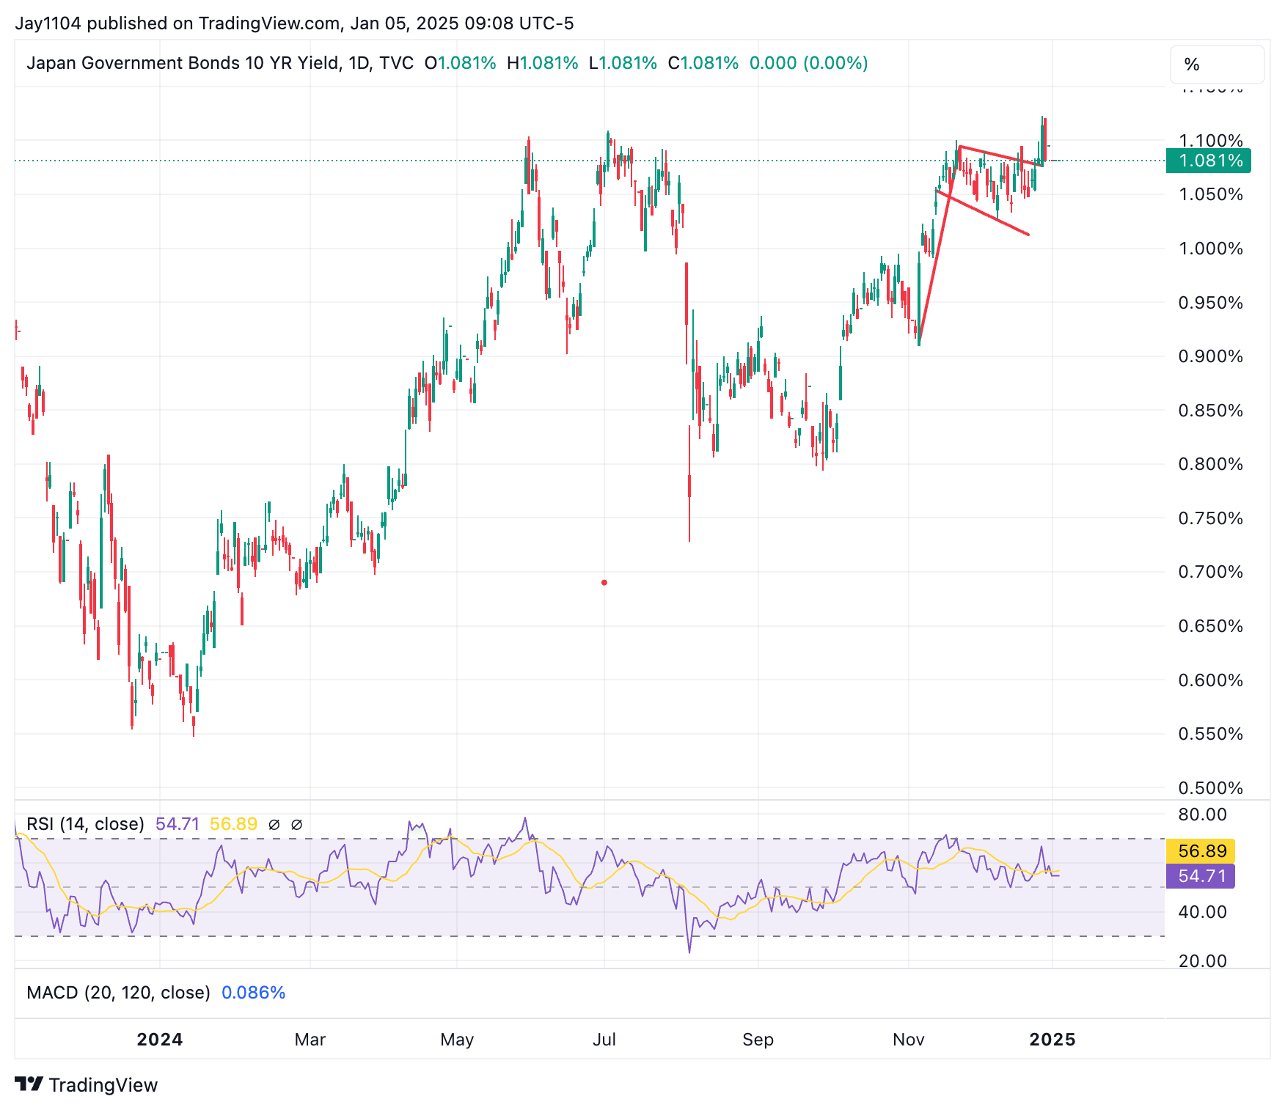This screenshot has height=1110, width=1285.
Task: Click the RSI (14, close) indicator label
Action: 85,824
